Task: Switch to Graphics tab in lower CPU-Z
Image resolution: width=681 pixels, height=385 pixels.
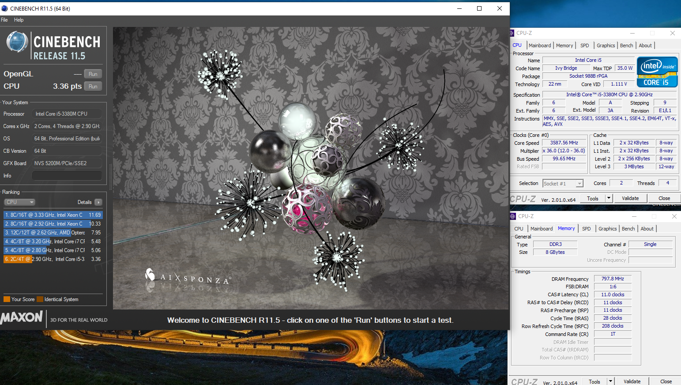Action: click(608, 229)
